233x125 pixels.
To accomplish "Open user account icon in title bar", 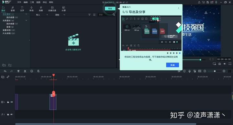I will (199, 2).
